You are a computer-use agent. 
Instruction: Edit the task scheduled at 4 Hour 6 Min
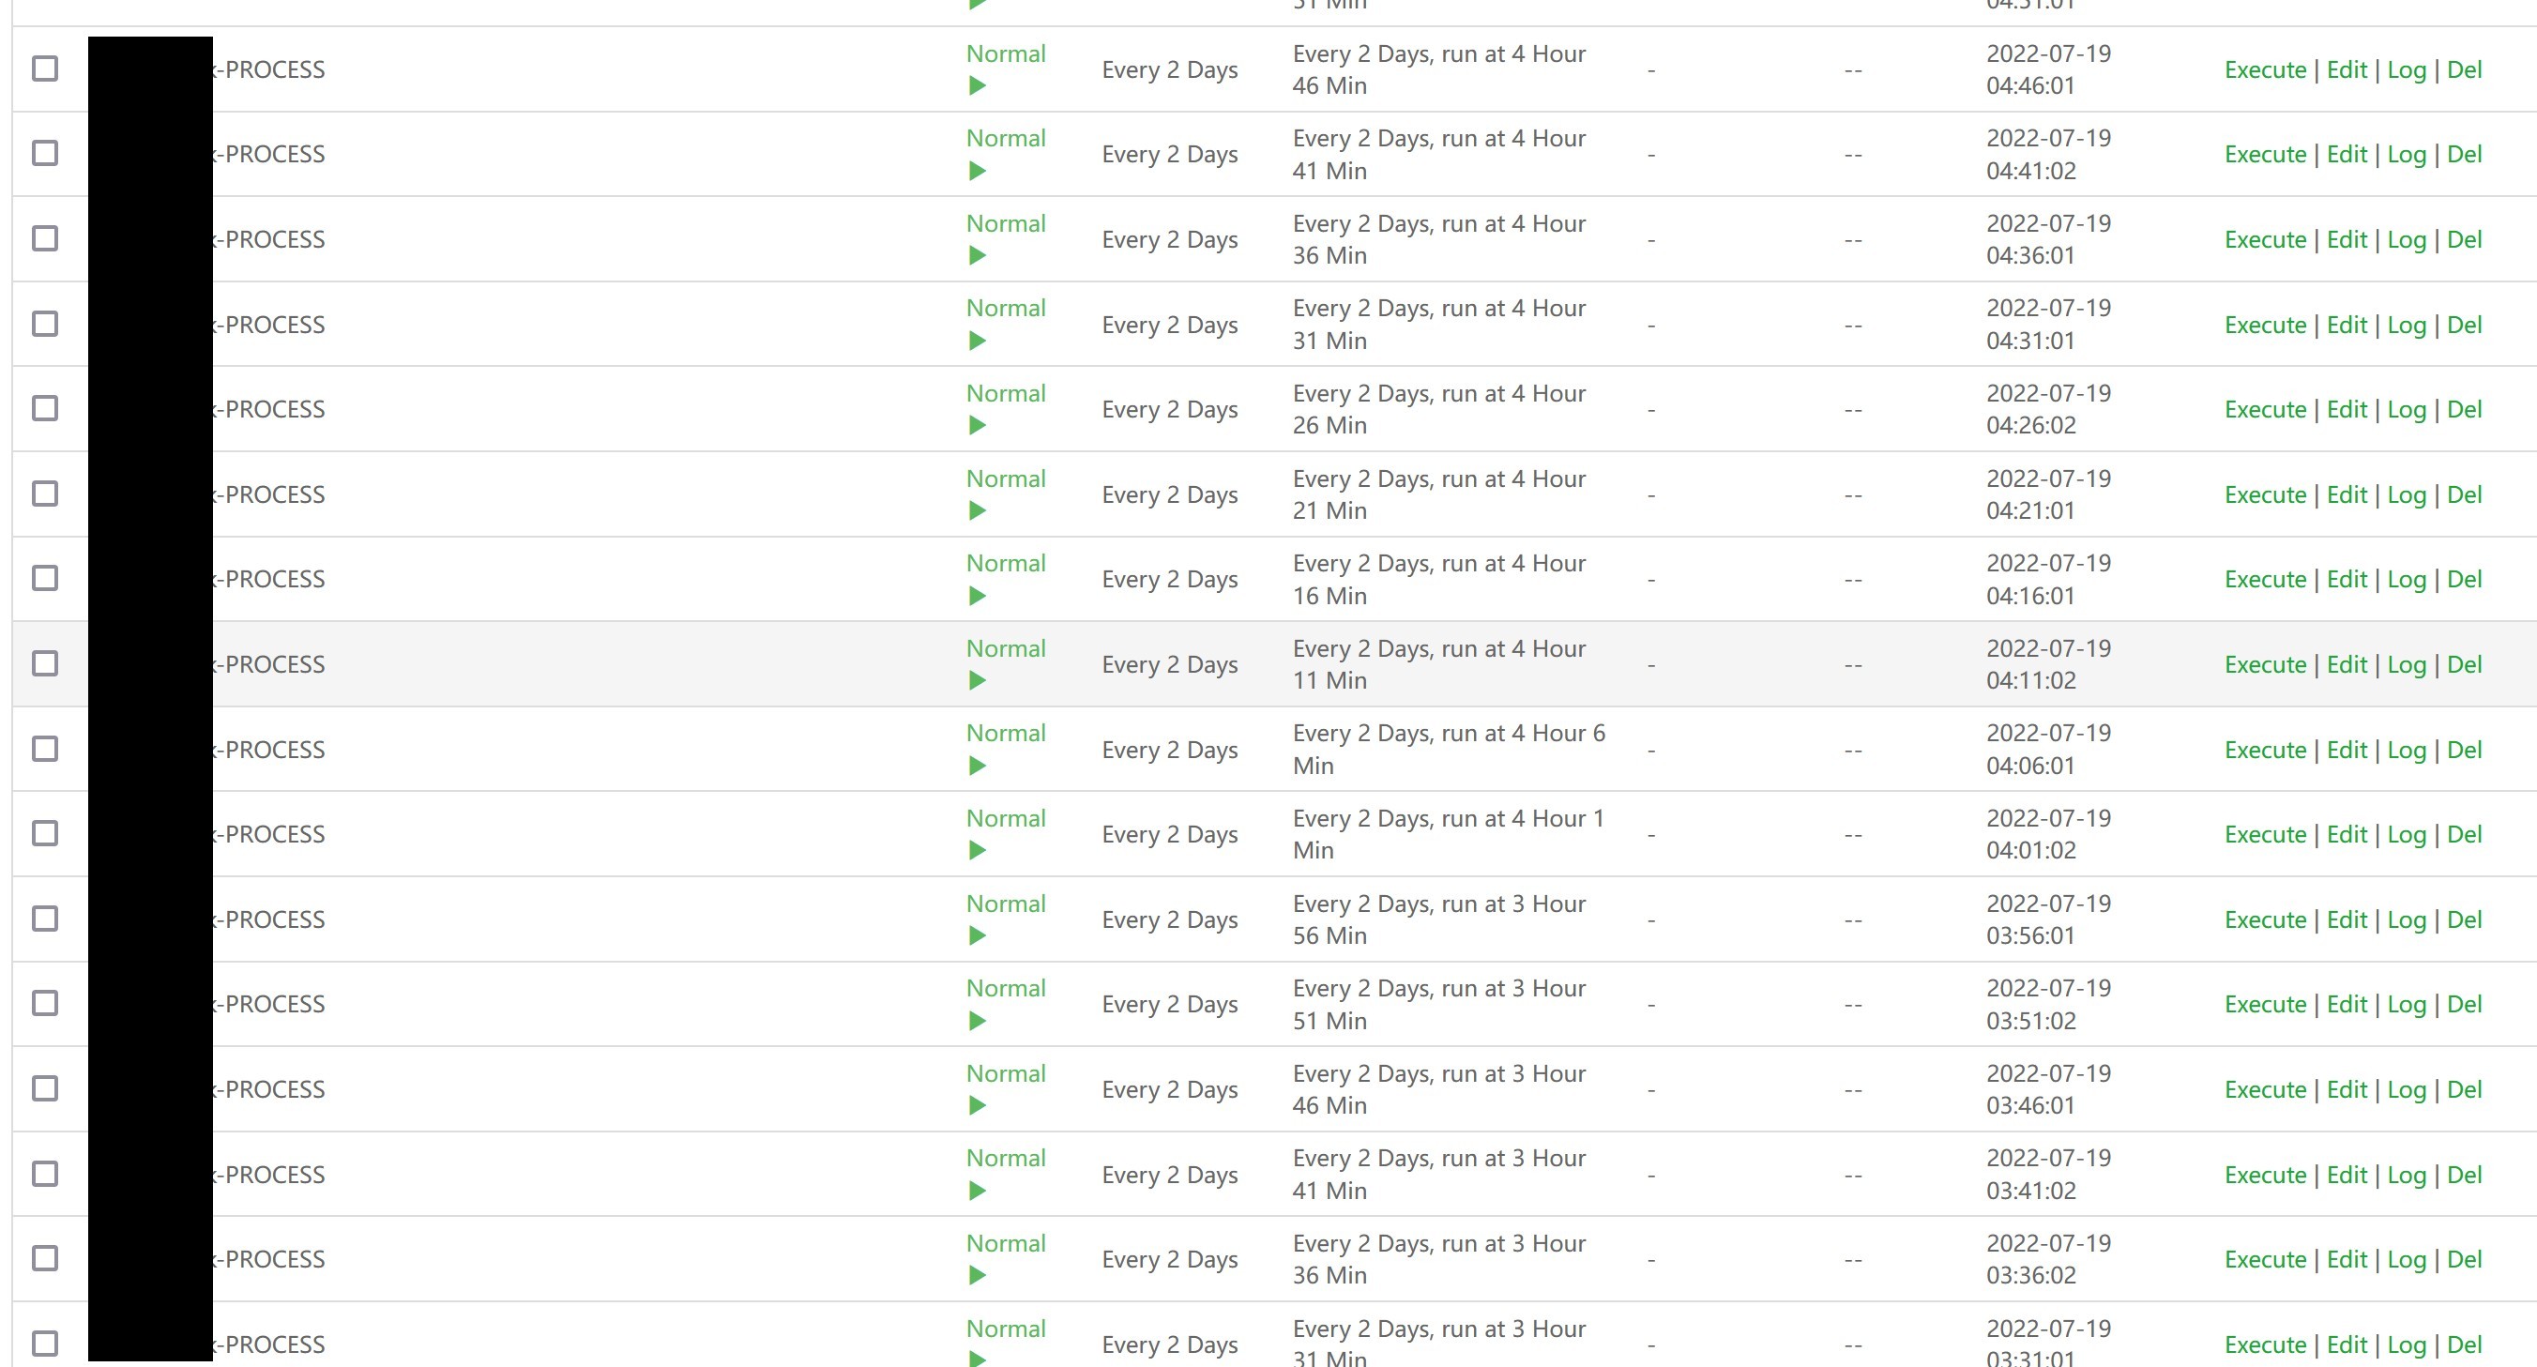[2346, 751]
